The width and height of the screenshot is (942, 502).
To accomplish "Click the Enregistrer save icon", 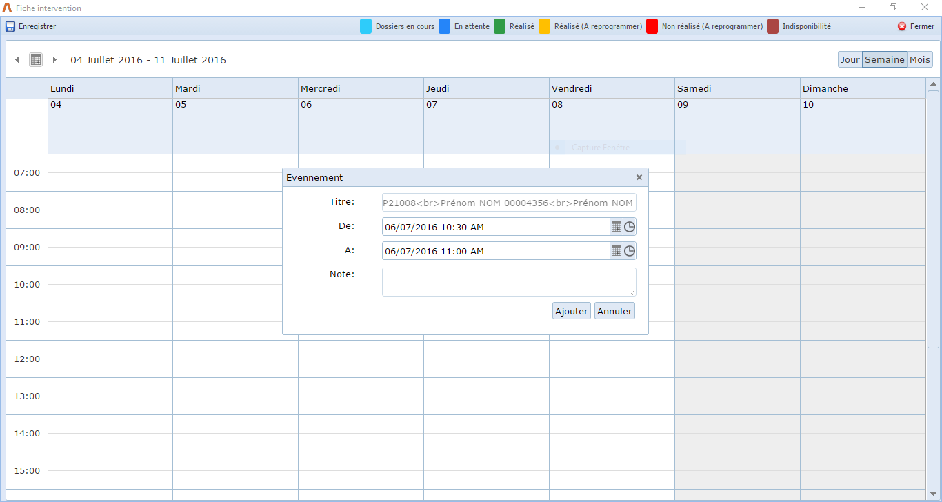I will 10,27.
